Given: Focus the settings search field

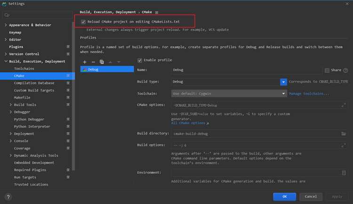Looking at the screenshot, I should click(x=37, y=15).
